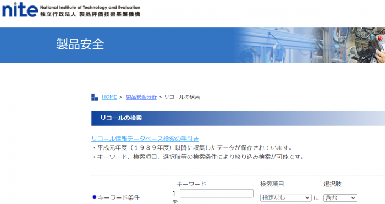Click the 絞り込み検索 description line

(x=199, y=157)
